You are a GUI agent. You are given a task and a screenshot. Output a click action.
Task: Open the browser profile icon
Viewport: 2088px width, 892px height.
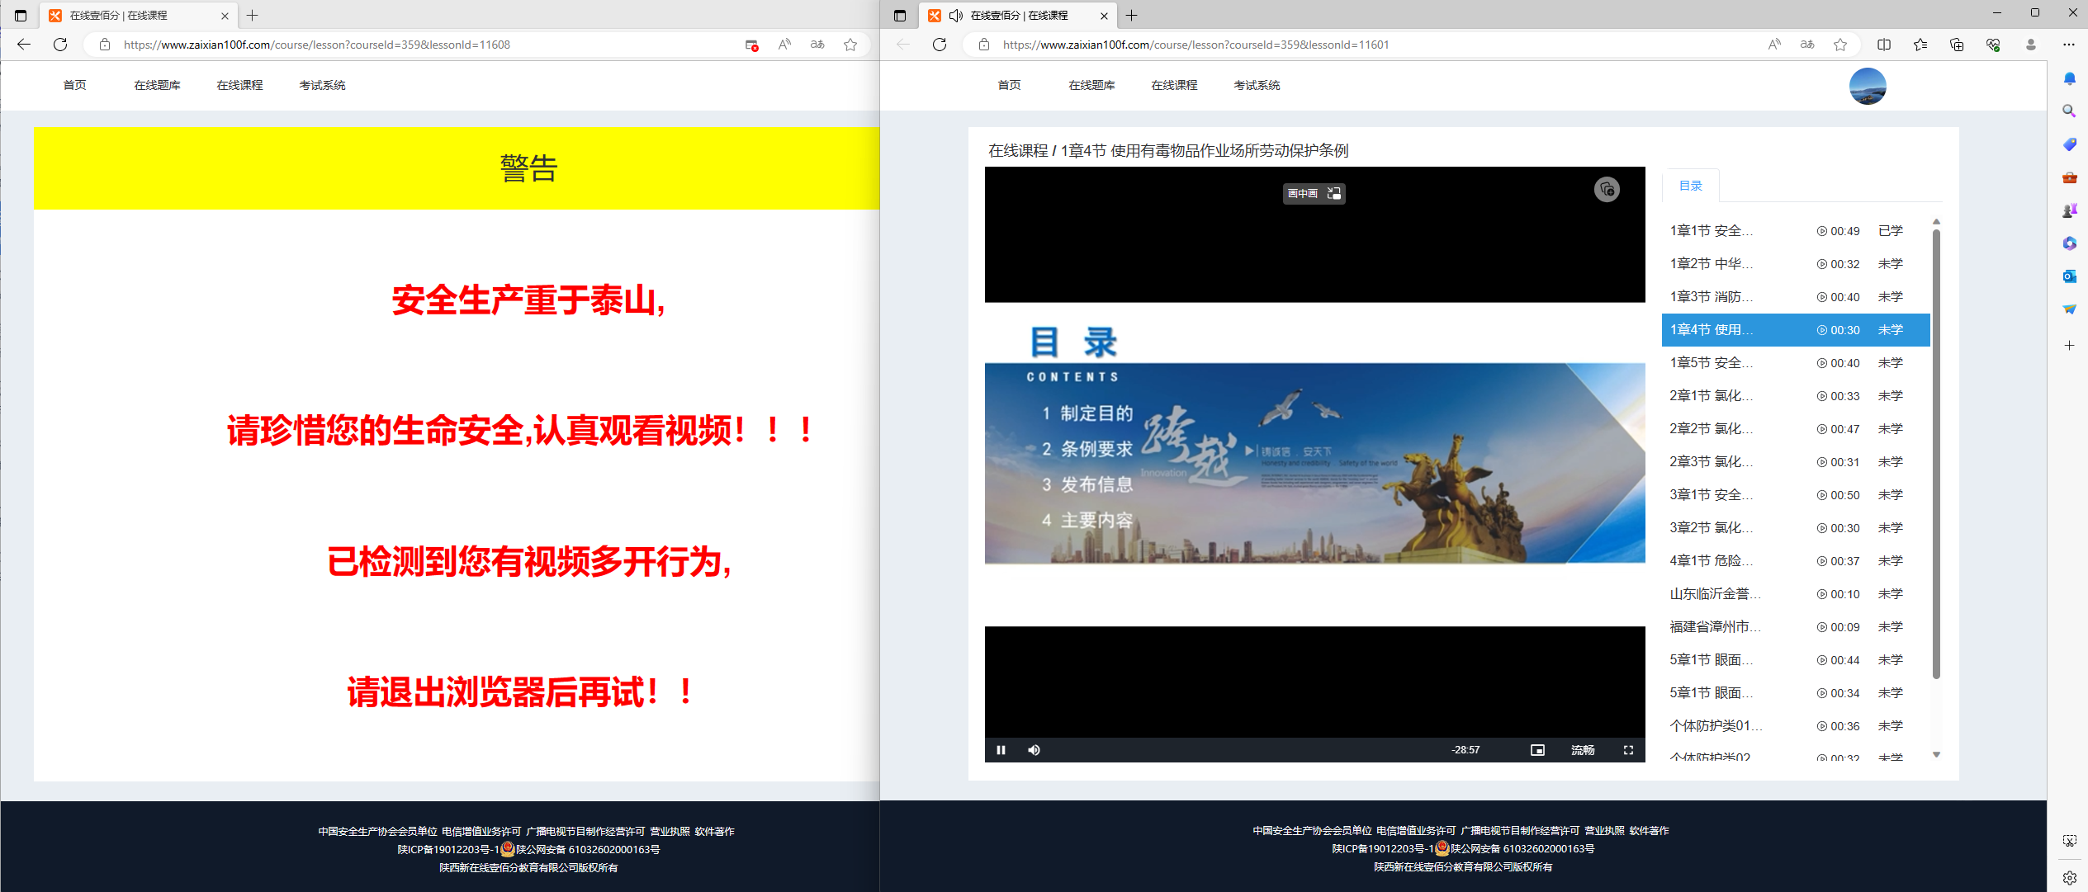tap(2031, 45)
